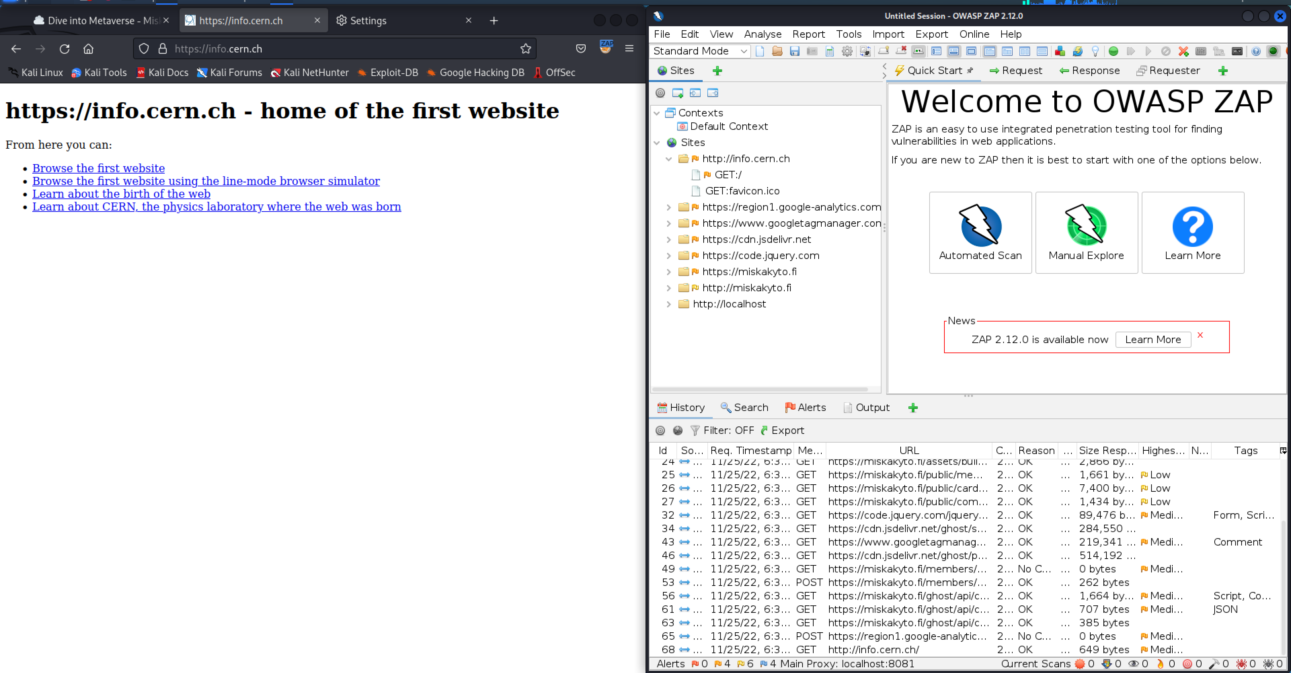Open ZAP Options gear icon
The width and height of the screenshot is (1291, 673).
coord(847,51)
